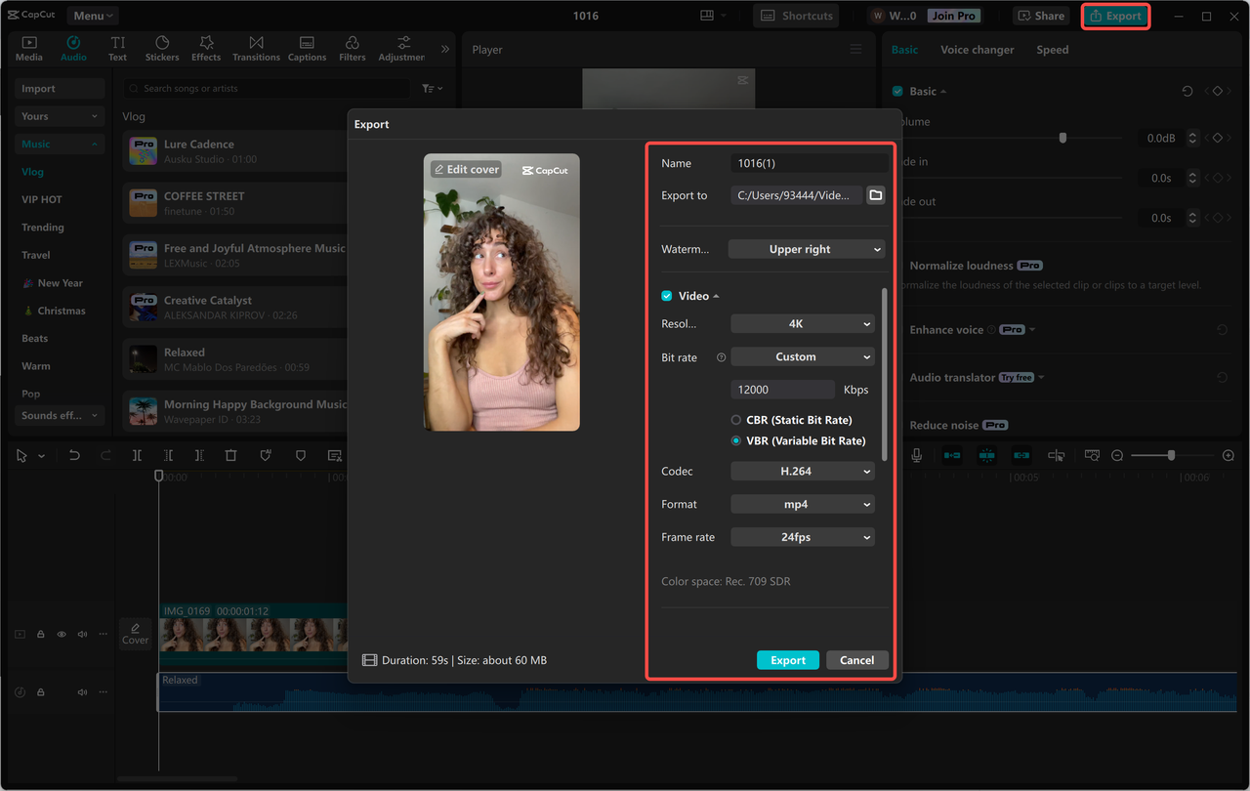The width and height of the screenshot is (1250, 791).
Task: Select the Effects icon in the top toolbar
Action: [x=206, y=48]
